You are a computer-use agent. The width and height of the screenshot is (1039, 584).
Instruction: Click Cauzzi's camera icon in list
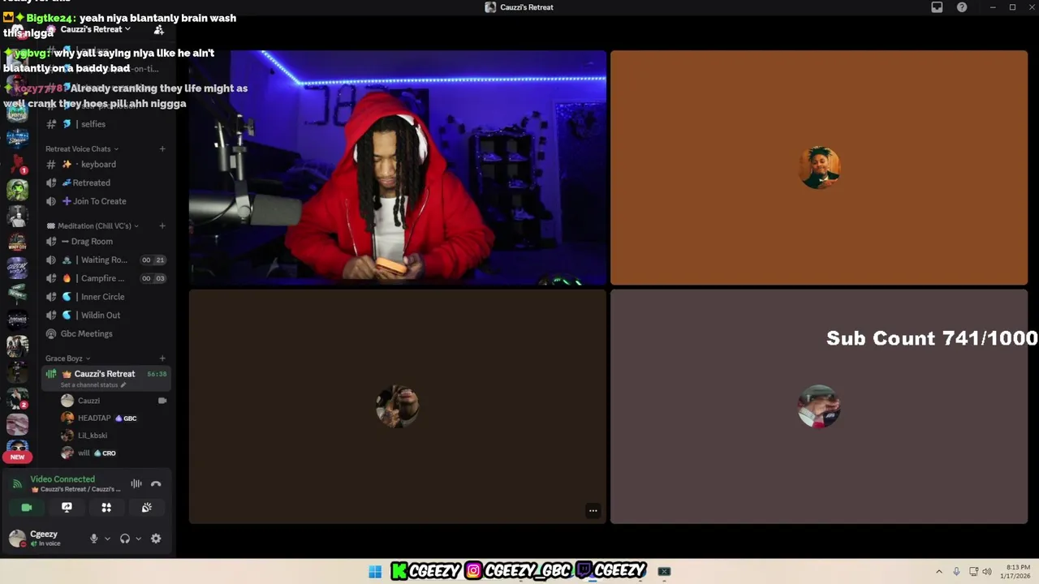click(x=162, y=401)
